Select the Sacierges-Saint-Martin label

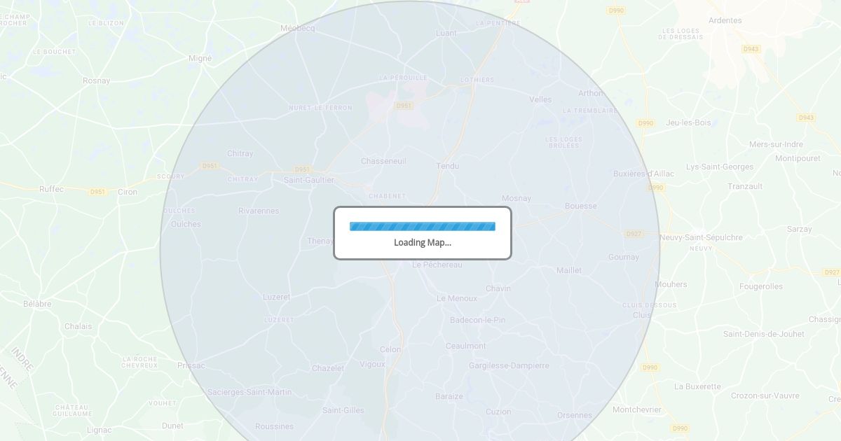249,392
